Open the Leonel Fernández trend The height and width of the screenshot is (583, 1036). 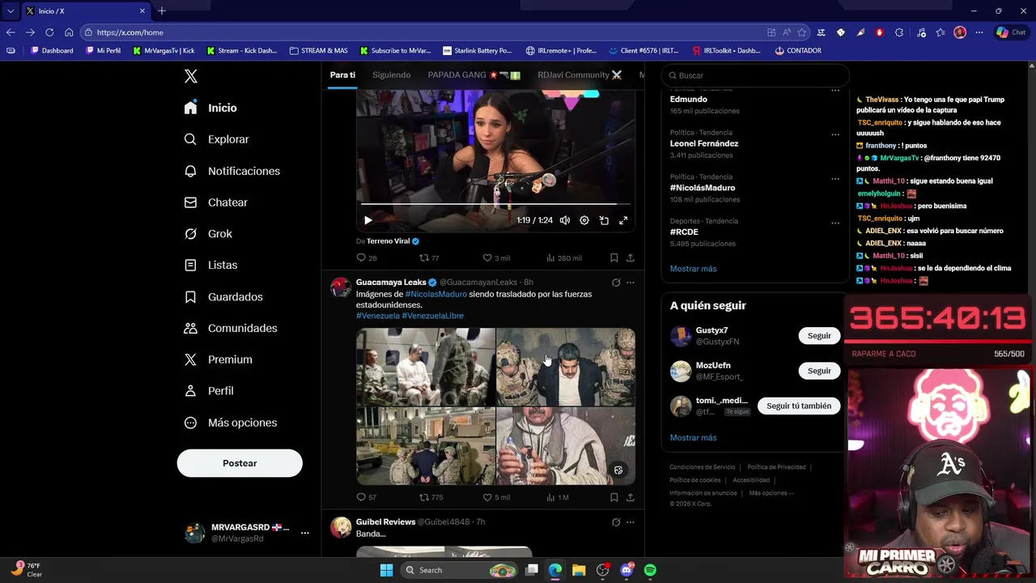coord(704,143)
